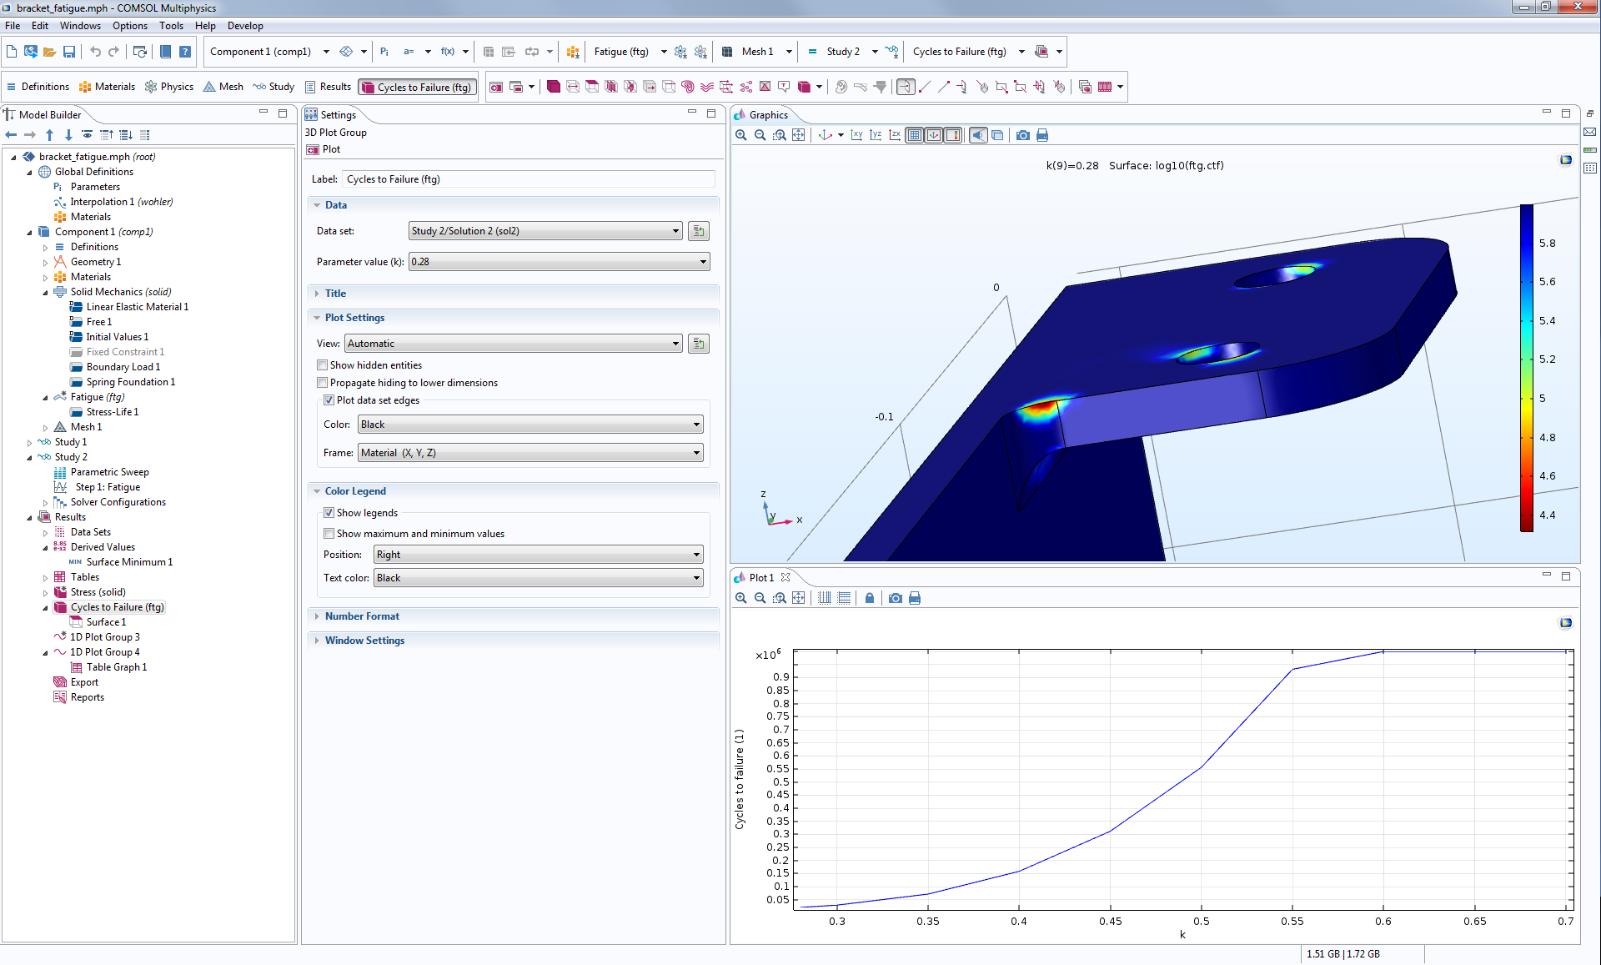Click the Undo arrow icon
The width and height of the screenshot is (1601, 965).
point(95,52)
